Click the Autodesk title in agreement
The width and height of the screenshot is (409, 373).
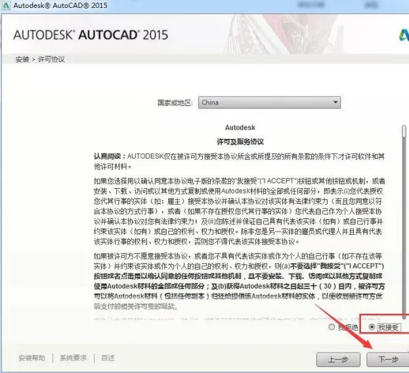[240, 128]
